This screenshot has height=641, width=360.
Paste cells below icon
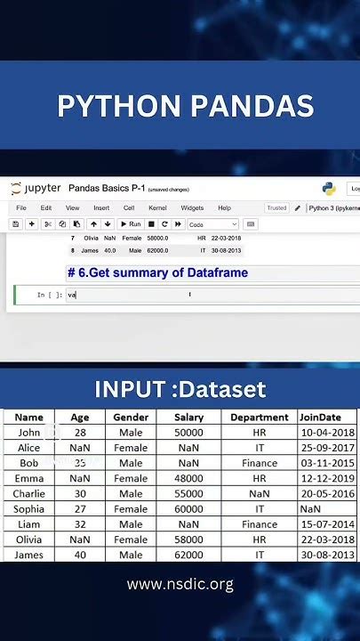tap(76, 224)
